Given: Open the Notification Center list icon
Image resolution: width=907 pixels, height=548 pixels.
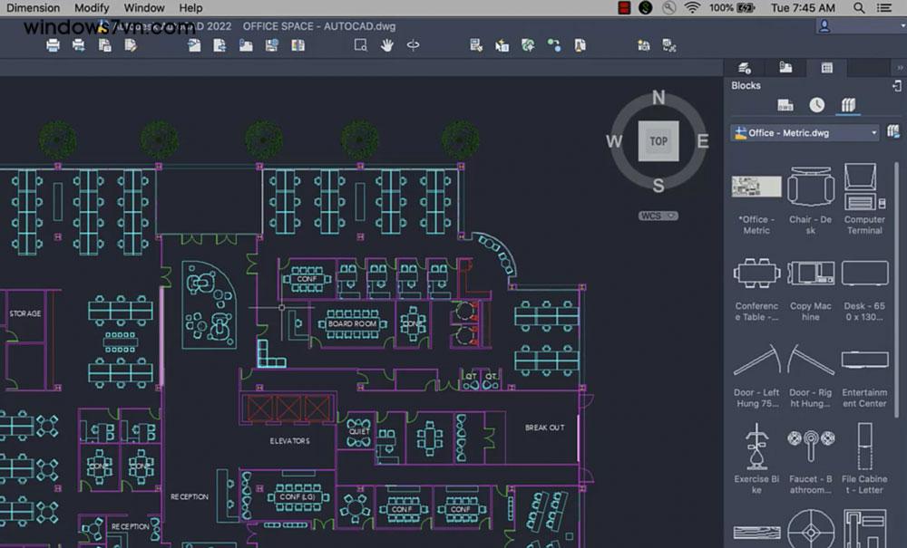Looking at the screenshot, I should (883, 7).
